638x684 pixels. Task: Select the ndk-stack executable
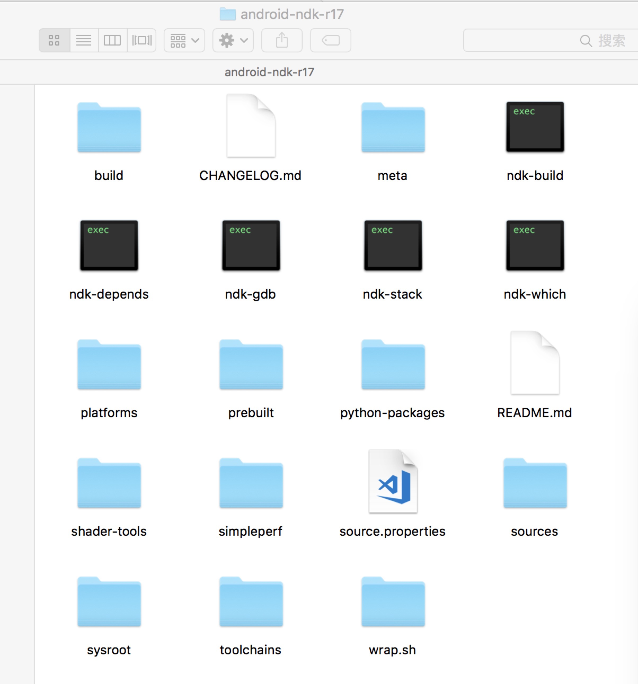point(392,245)
